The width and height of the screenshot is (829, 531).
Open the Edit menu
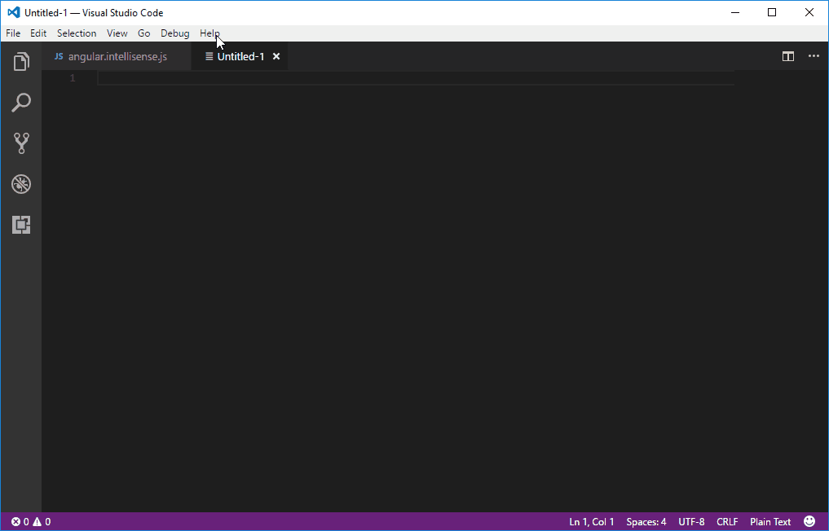(38, 33)
